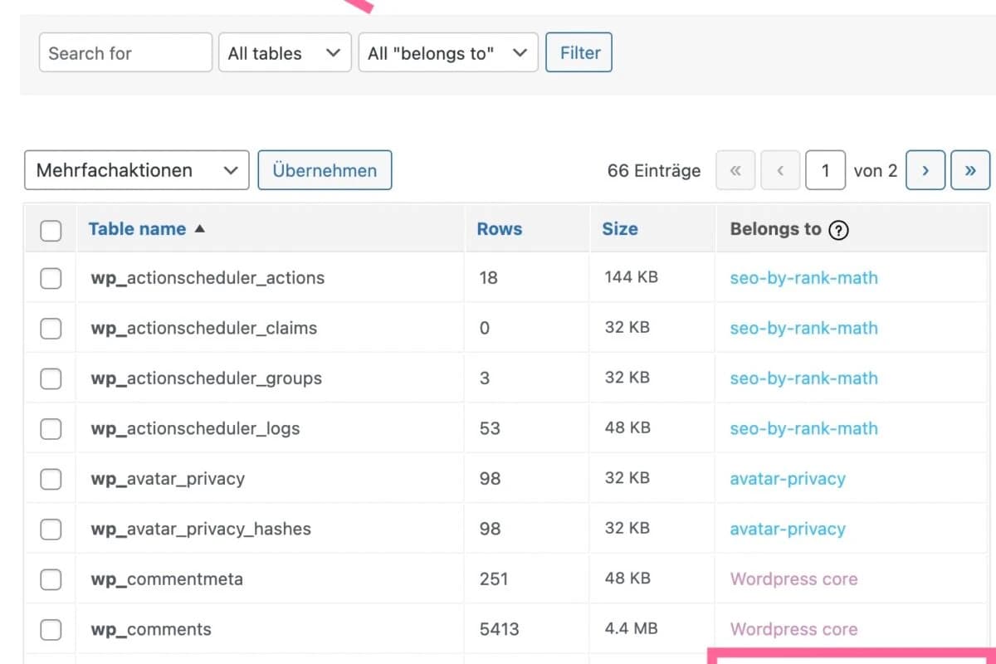This screenshot has height=664, width=996.
Task: Open the Mehrfachaktionen bulk actions dropdown
Action: [137, 170]
